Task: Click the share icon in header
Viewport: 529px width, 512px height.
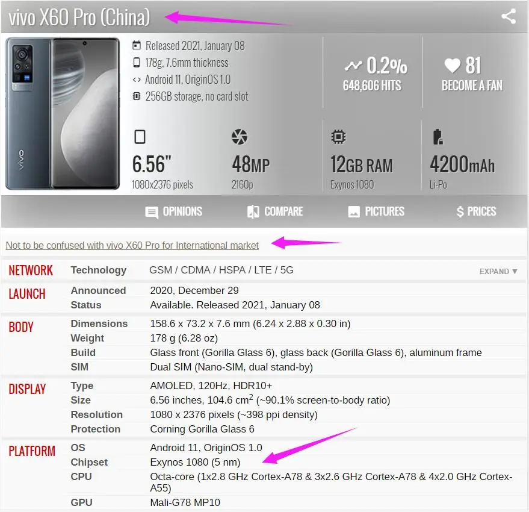Action: 509,16
